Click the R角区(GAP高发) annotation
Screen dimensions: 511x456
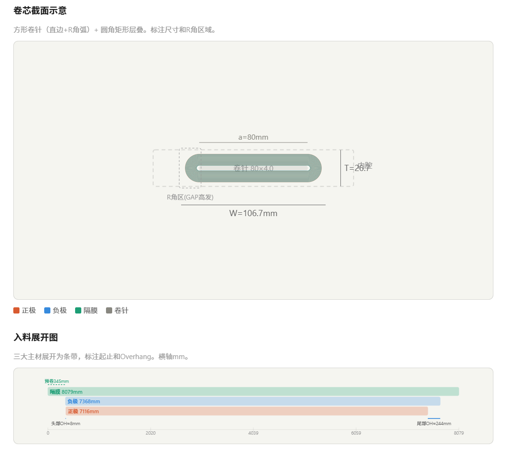pos(190,197)
